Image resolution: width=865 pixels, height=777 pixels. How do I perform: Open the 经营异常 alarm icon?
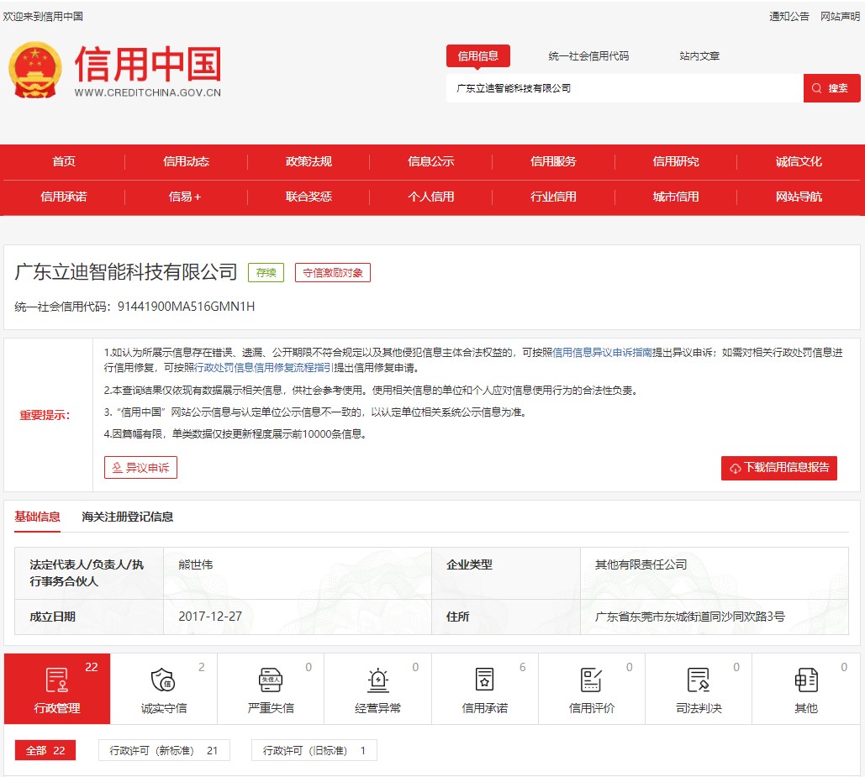[x=377, y=680]
